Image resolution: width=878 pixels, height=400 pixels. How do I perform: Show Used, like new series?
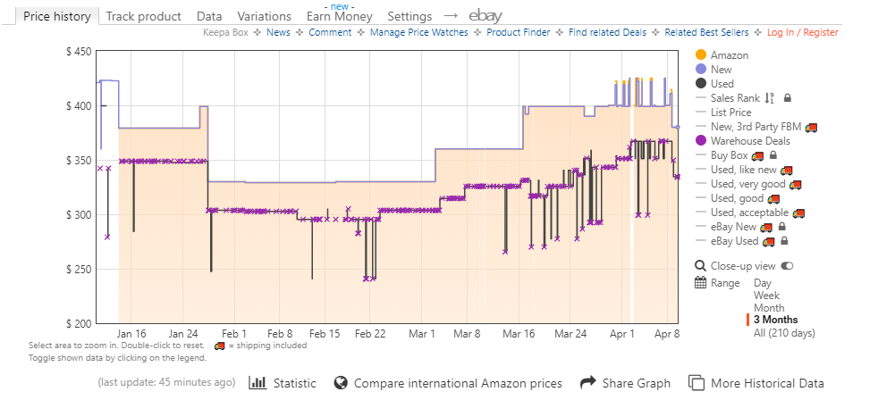(x=744, y=170)
